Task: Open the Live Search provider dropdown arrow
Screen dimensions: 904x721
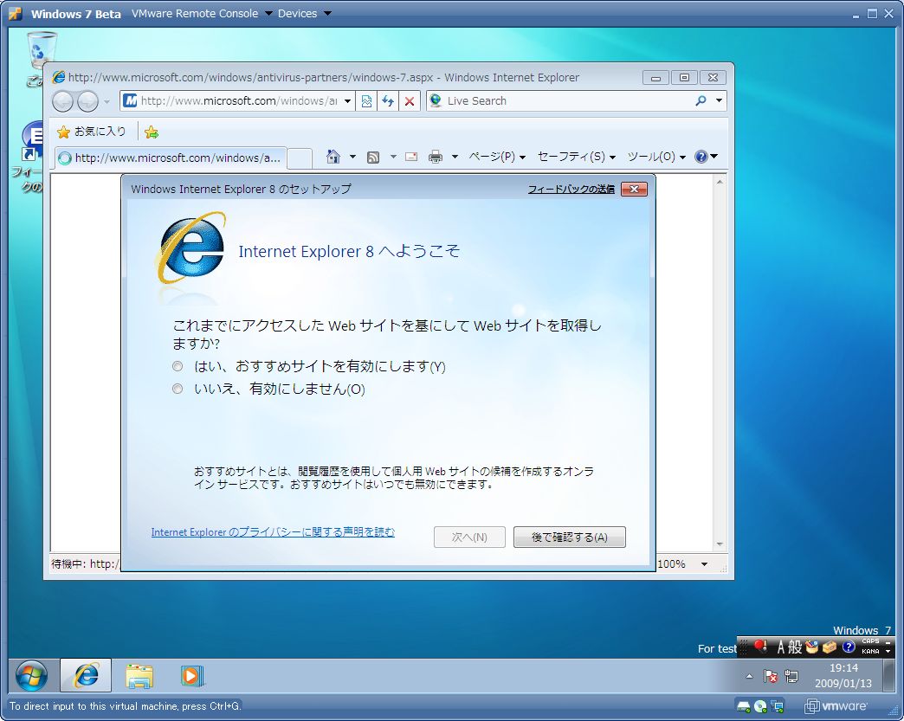Action: pos(719,101)
